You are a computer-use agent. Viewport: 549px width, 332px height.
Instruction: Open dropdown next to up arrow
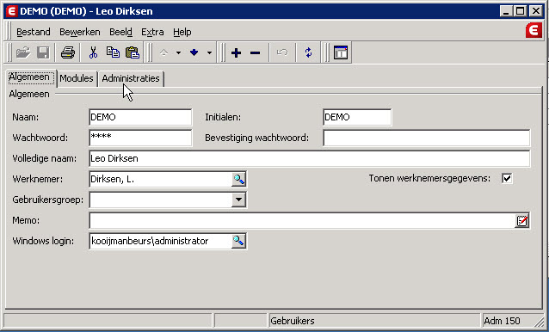point(179,52)
